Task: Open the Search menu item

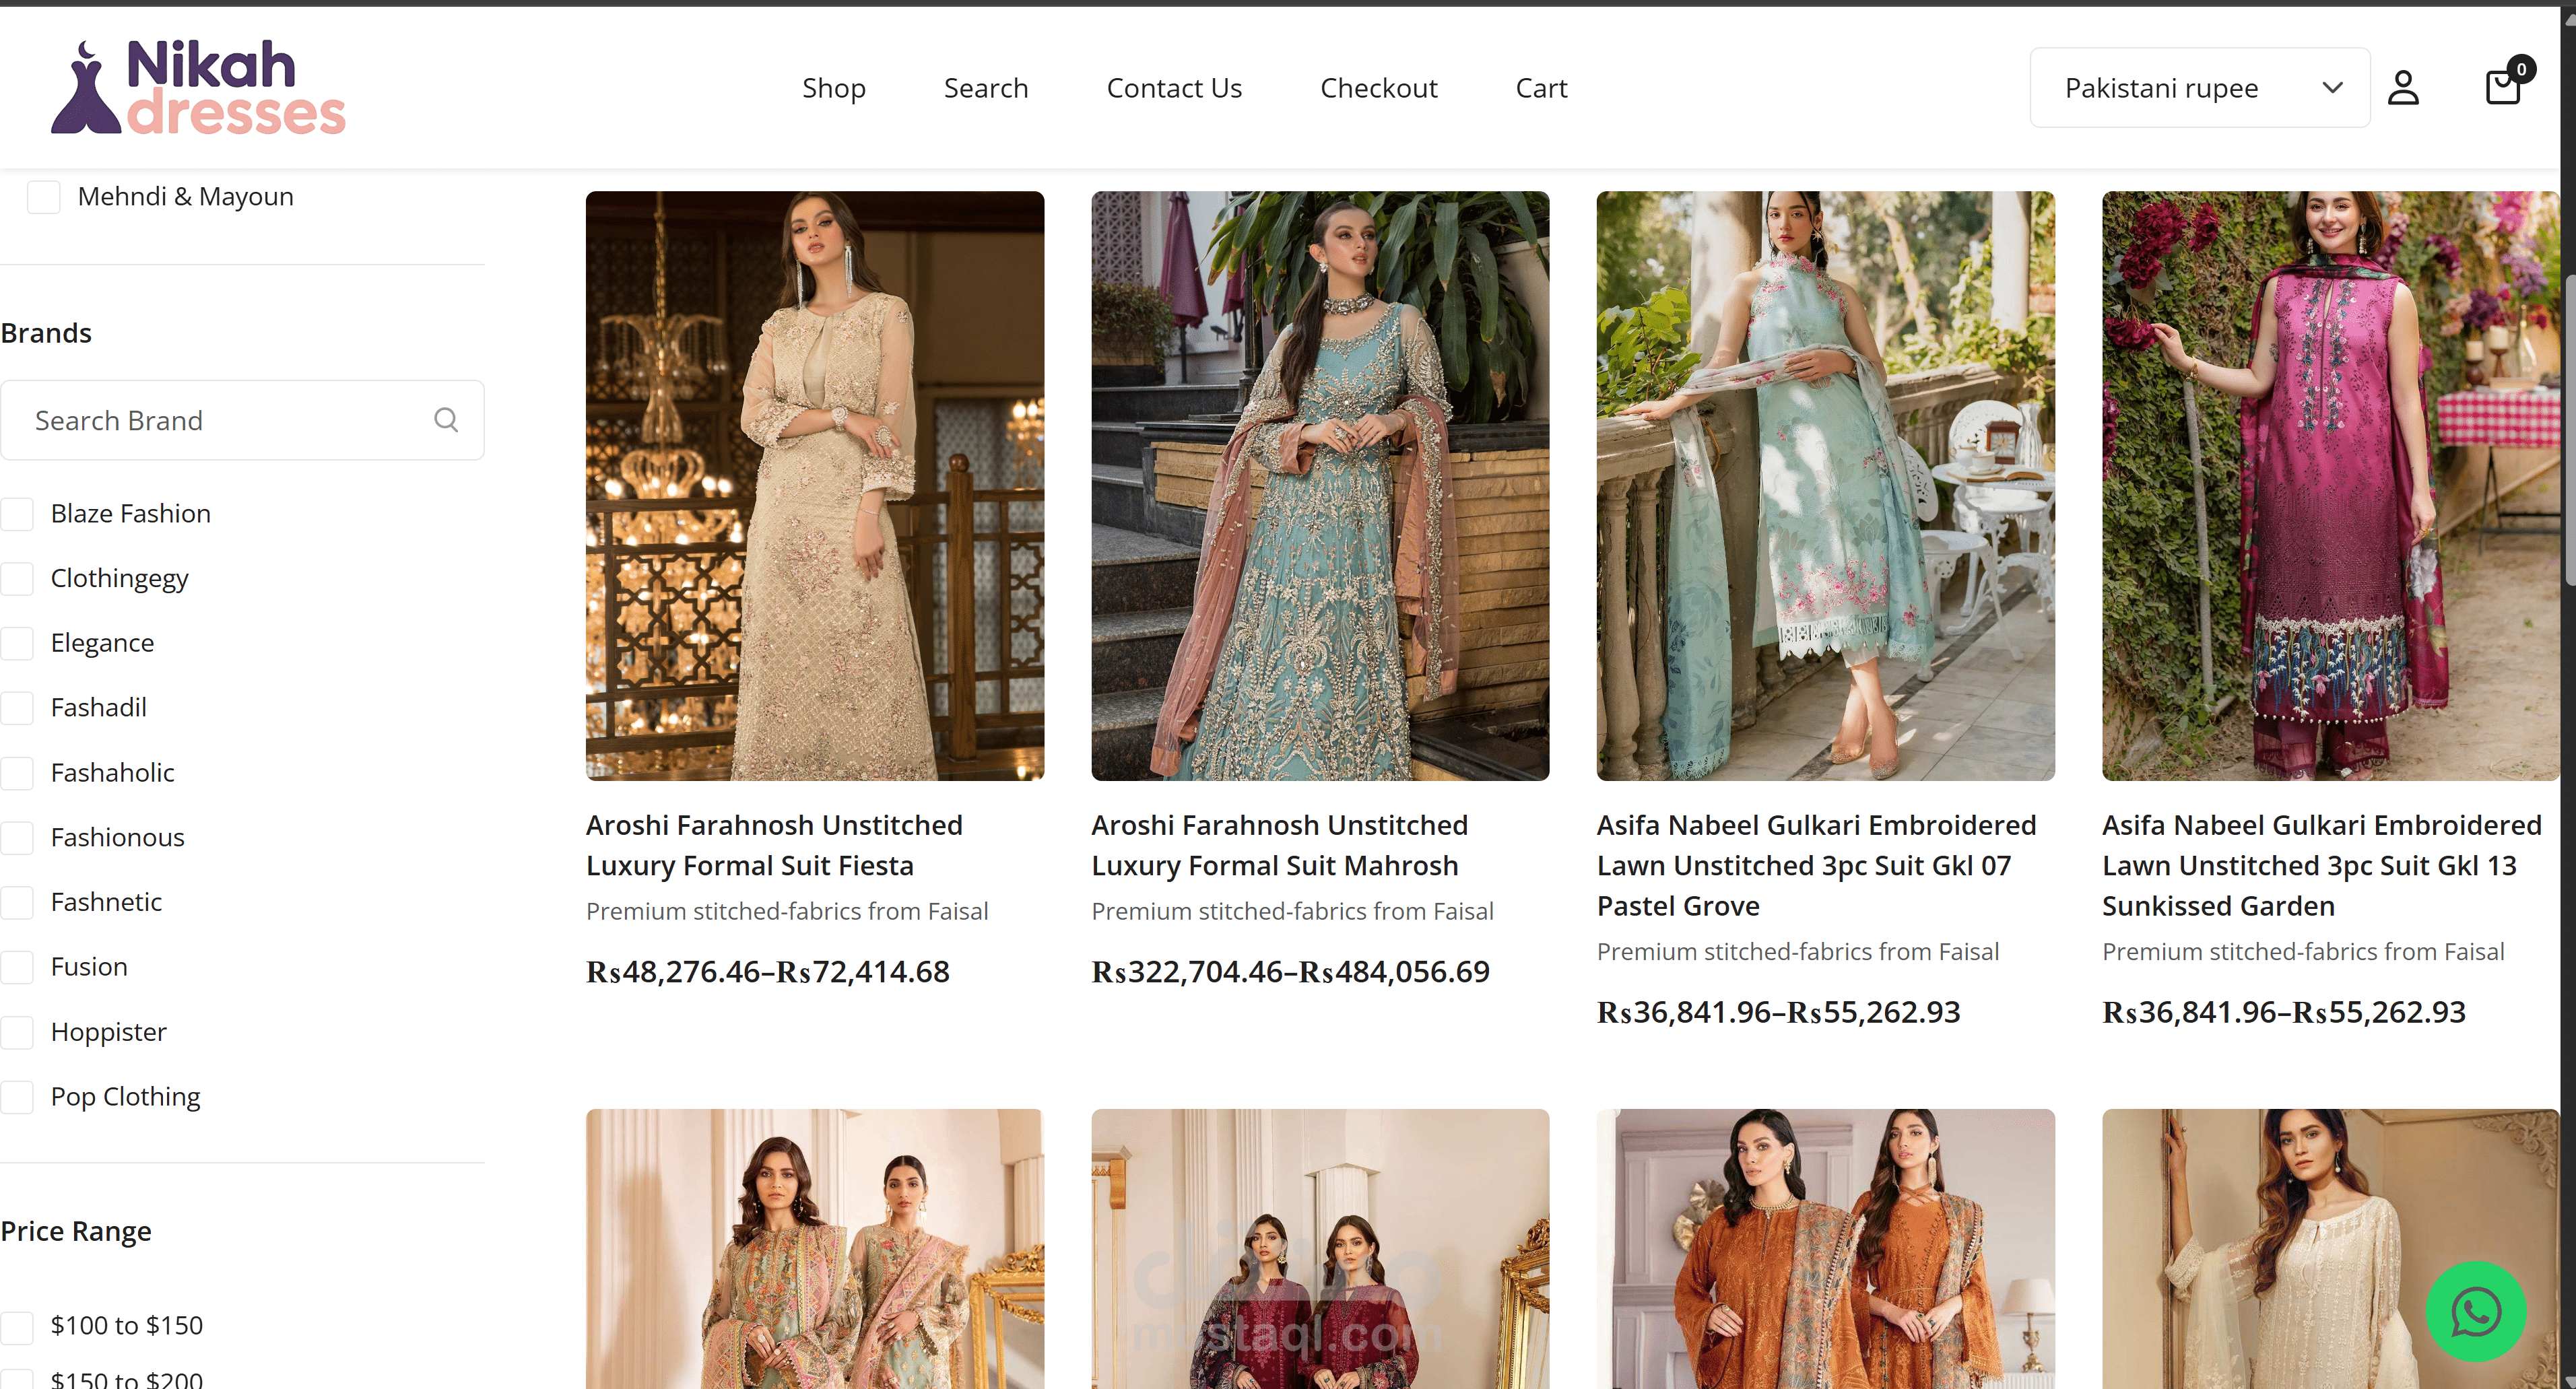Action: 986,88
